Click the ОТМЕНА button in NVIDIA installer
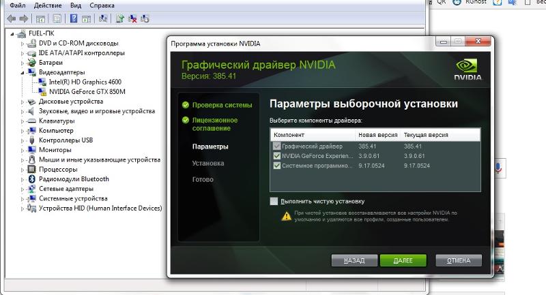This screenshot has height=295, width=546. point(459,261)
